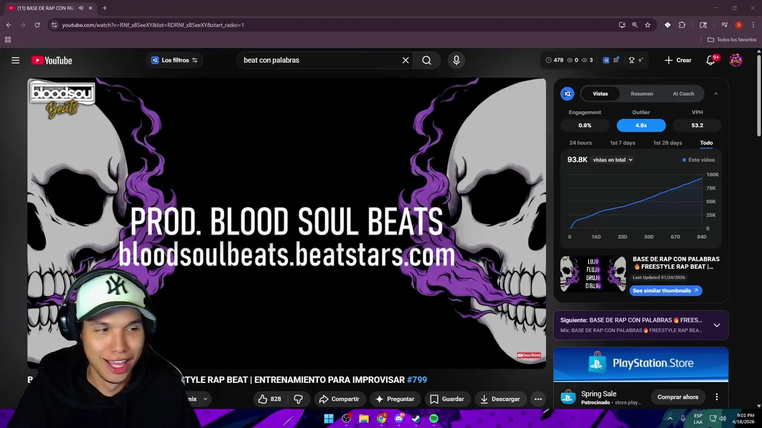Run search with the magnifier button

[x=427, y=60]
